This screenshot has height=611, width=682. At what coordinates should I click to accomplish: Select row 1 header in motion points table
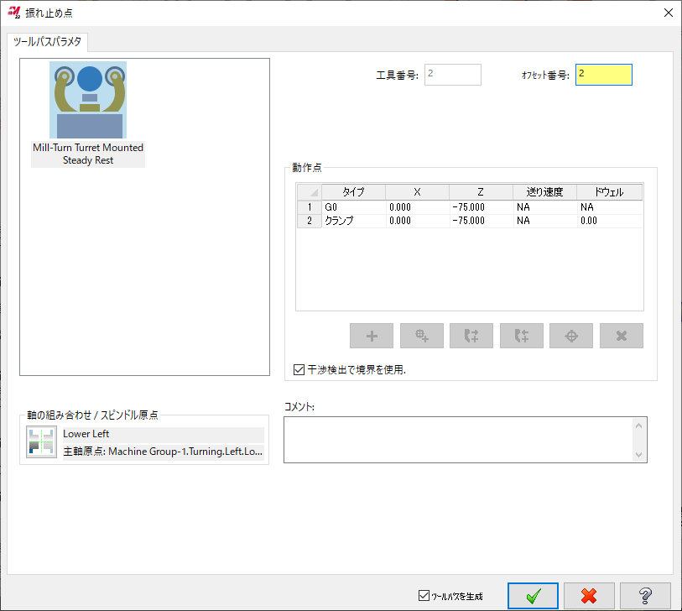coord(310,207)
